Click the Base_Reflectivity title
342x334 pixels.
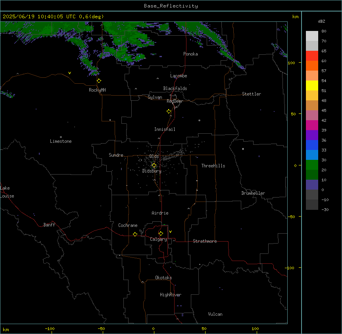pos(171,6)
